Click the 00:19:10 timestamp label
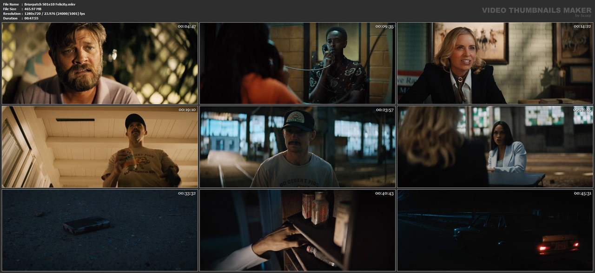The image size is (595, 273). coord(187,110)
